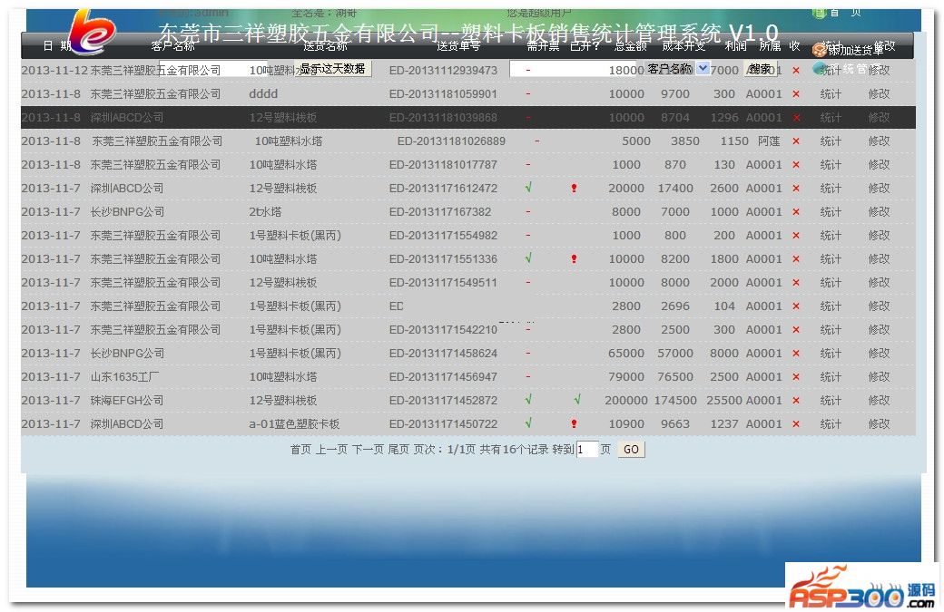Screen dimensions: 944x612
Task: Edit order ED-20131171450722 via 修改
Action: 879,424
